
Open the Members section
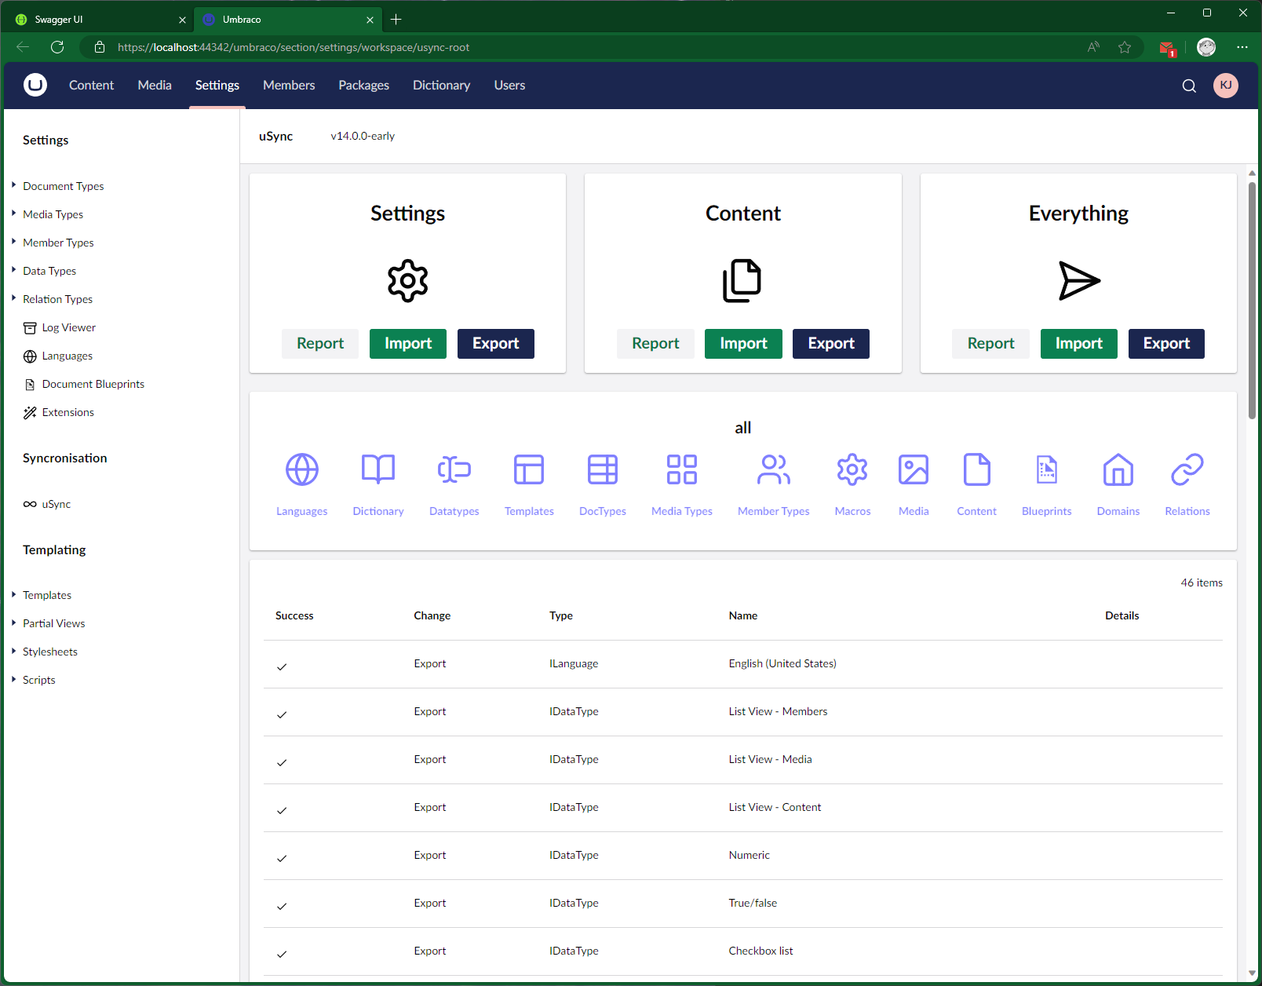[289, 85]
